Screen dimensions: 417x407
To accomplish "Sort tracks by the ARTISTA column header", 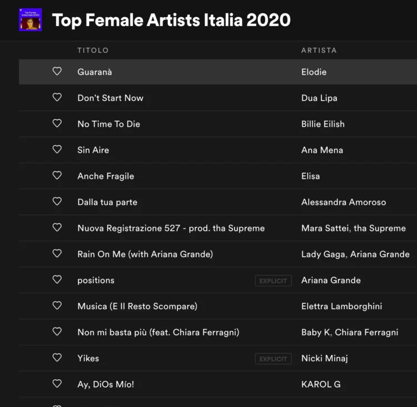I will point(319,50).
